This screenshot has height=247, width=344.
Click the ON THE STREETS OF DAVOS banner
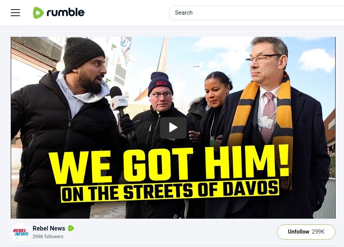[170, 190]
